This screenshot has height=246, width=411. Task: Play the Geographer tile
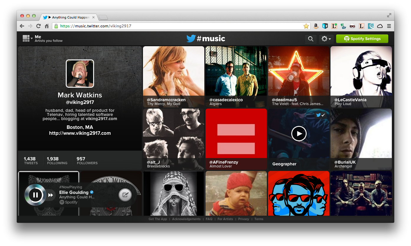click(299, 134)
